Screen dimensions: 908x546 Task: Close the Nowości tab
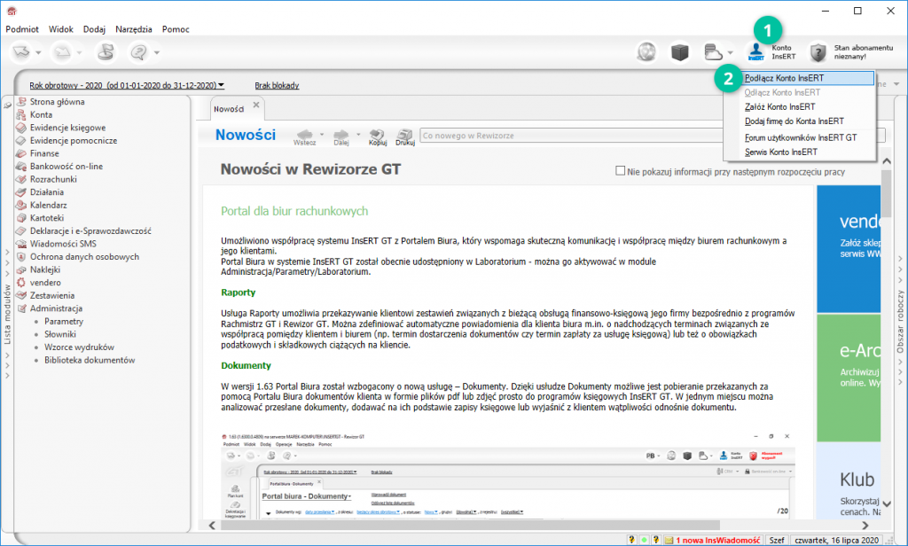pyautogui.click(x=256, y=105)
